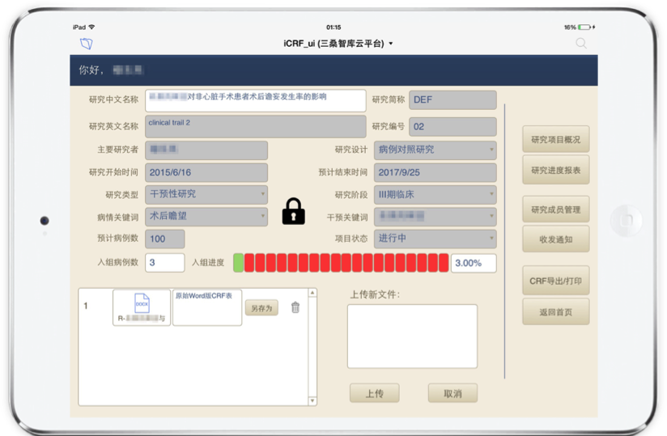Click the 返回首页 button
667x436 pixels.
[555, 311]
